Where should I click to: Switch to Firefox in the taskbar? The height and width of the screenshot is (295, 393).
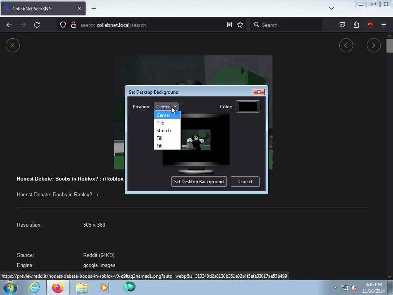[58, 287]
